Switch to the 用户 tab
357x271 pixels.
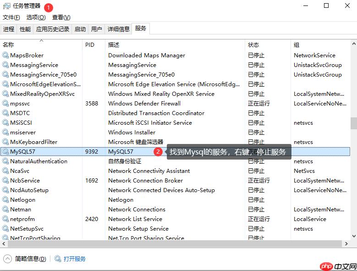[97, 29]
